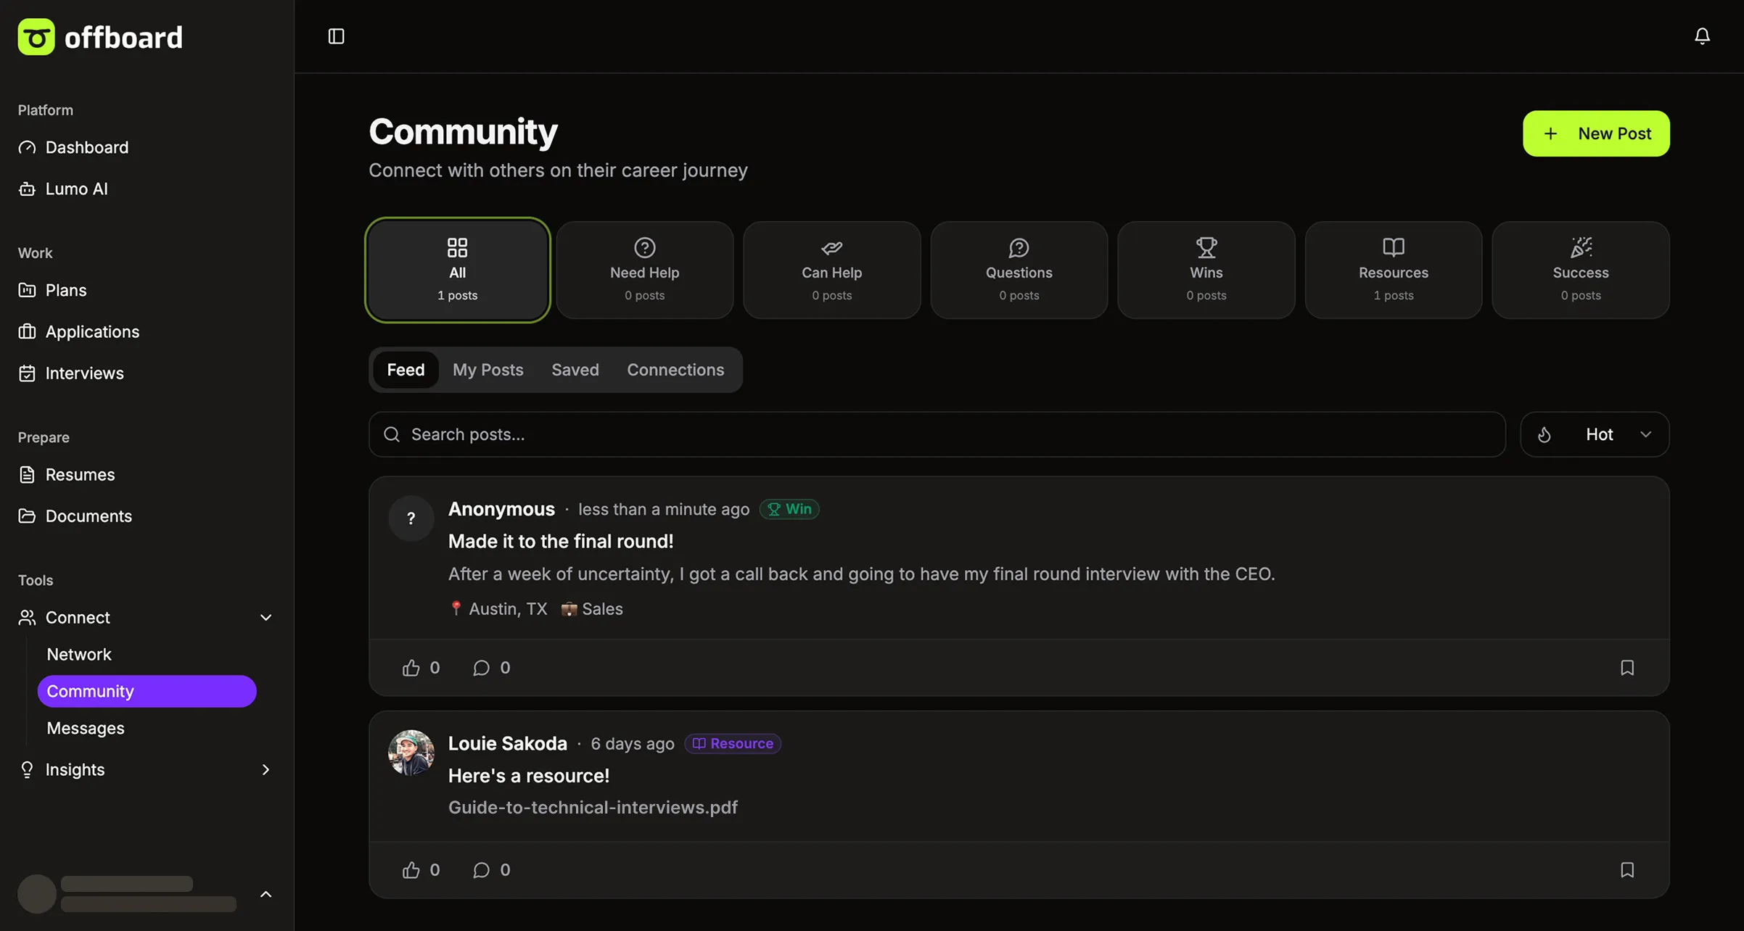Click the offboard logo icon
The width and height of the screenshot is (1744, 931).
(36, 37)
